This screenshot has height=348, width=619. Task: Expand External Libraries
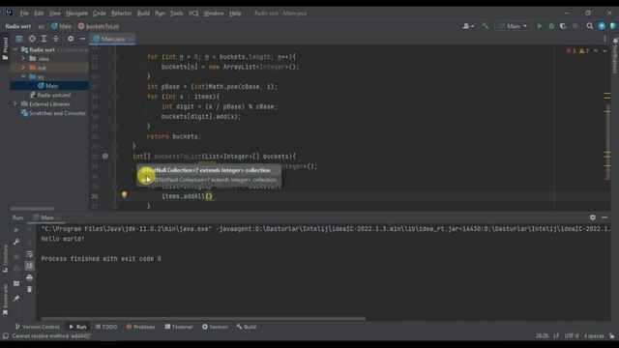tap(15, 104)
